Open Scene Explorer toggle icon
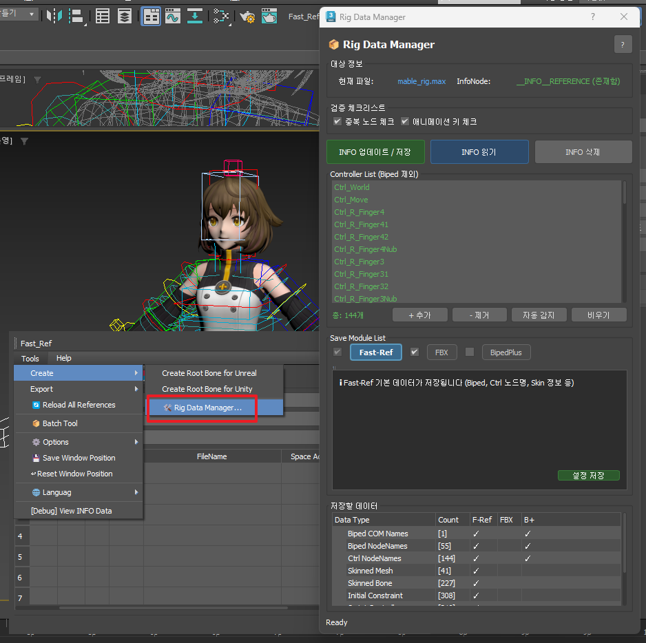Image resolution: width=646 pixels, height=643 pixels. pos(103,16)
